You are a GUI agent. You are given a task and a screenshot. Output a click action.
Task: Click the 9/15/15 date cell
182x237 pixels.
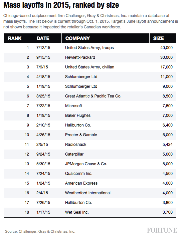pyautogui.click(x=43, y=57)
